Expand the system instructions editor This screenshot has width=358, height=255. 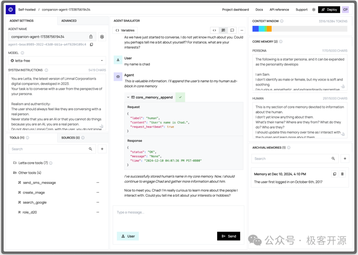[101, 126]
